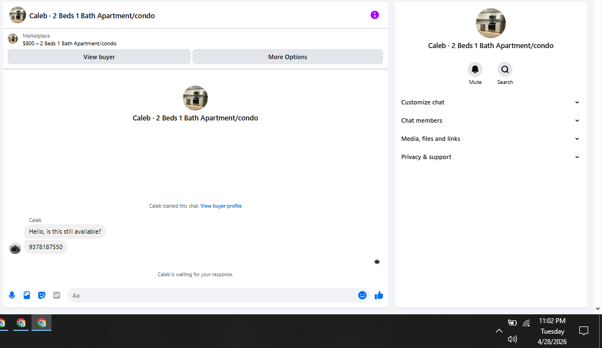Image resolution: width=602 pixels, height=348 pixels.
Task: Expand the Customize chat section
Action: [x=490, y=102]
